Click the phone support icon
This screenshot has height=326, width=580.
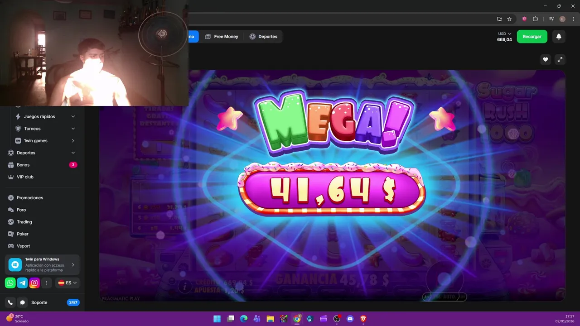tap(10, 302)
